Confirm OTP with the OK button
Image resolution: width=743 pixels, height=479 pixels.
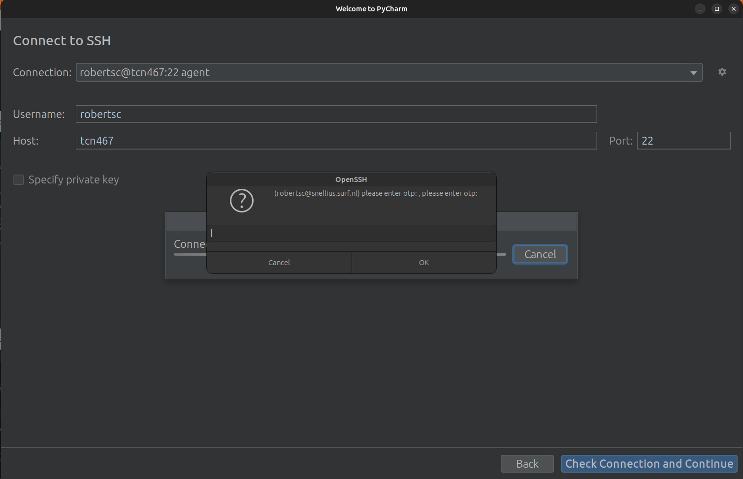pos(424,263)
